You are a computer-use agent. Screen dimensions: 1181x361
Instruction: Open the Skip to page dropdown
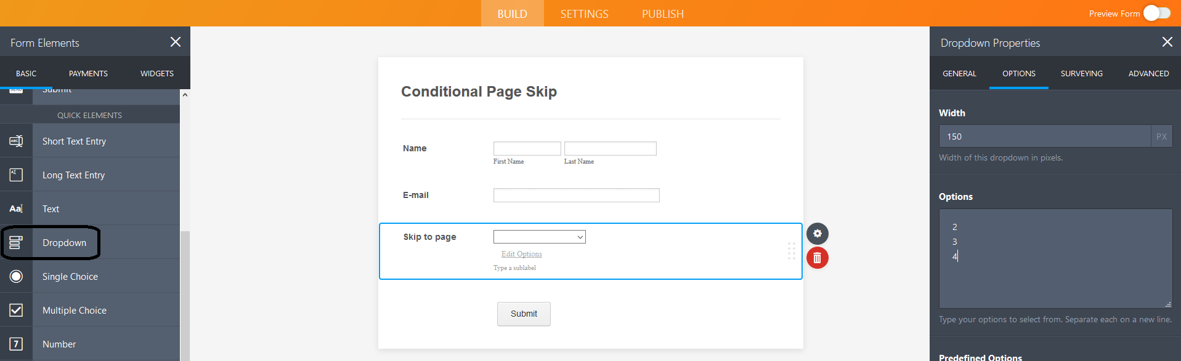point(539,237)
